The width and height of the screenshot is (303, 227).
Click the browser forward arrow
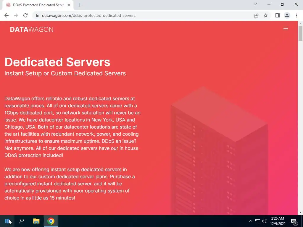point(16,15)
